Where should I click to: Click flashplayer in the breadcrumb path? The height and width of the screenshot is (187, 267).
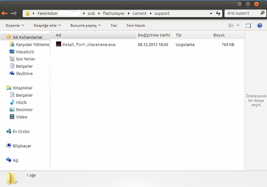114,13
